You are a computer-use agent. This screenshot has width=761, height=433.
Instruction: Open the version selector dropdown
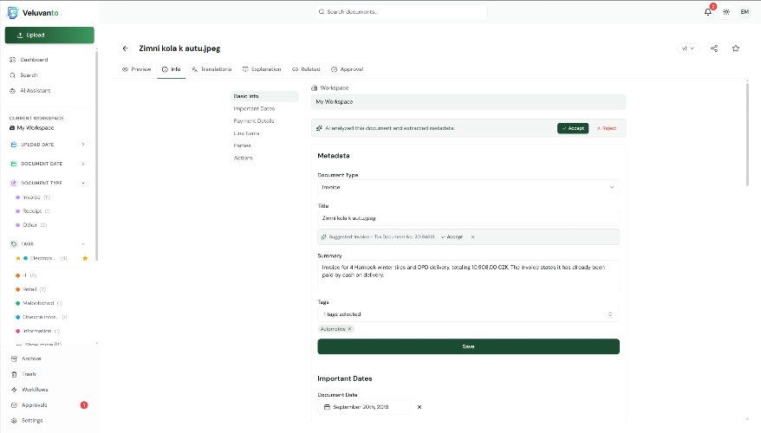[687, 48]
